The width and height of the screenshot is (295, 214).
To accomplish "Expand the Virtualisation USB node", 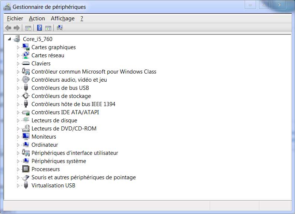I will pyautogui.click(x=18, y=186).
